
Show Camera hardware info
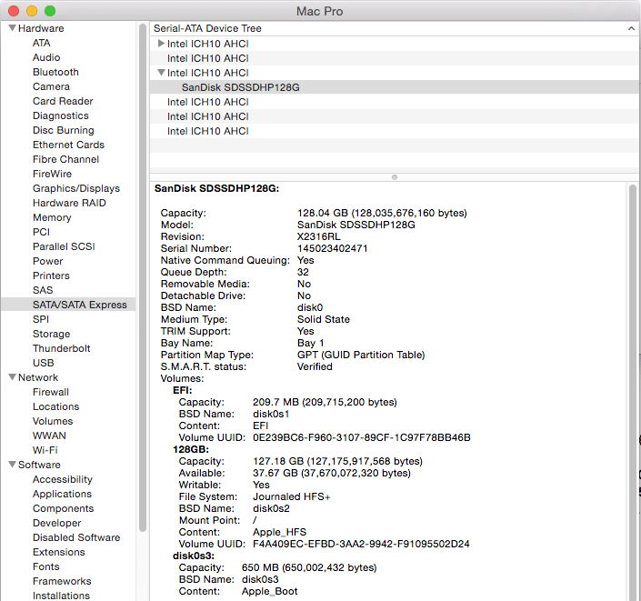click(51, 86)
